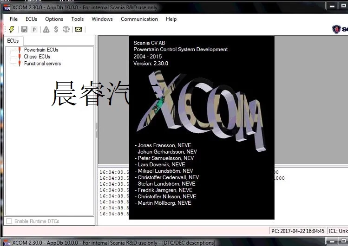Open the Options menu
The height and width of the screenshot is (246, 348).
(x=54, y=19)
